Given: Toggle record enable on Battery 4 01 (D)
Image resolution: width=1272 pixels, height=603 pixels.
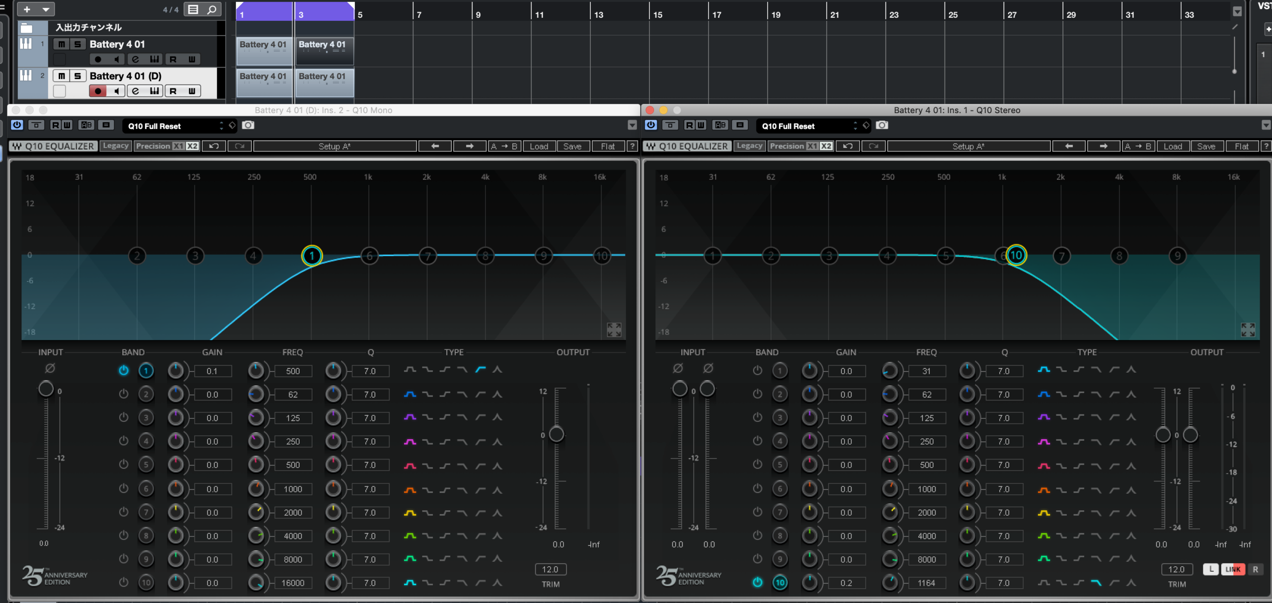Looking at the screenshot, I should pos(98,91).
